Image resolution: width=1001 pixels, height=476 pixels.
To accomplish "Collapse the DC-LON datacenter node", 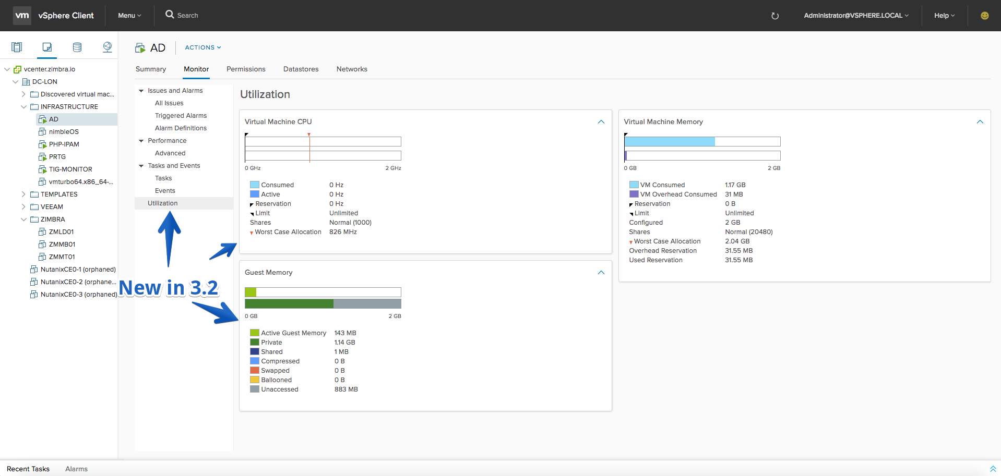I will [15, 82].
